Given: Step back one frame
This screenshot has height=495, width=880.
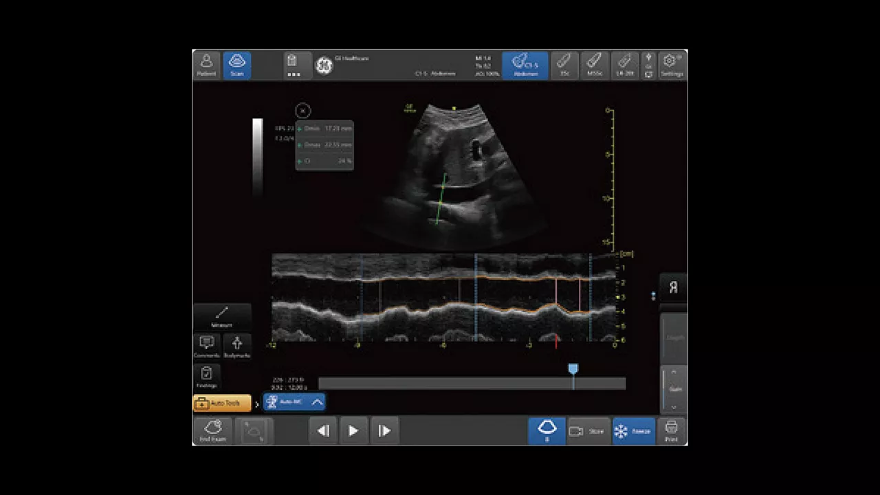Looking at the screenshot, I should pyautogui.click(x=323, y=431).
